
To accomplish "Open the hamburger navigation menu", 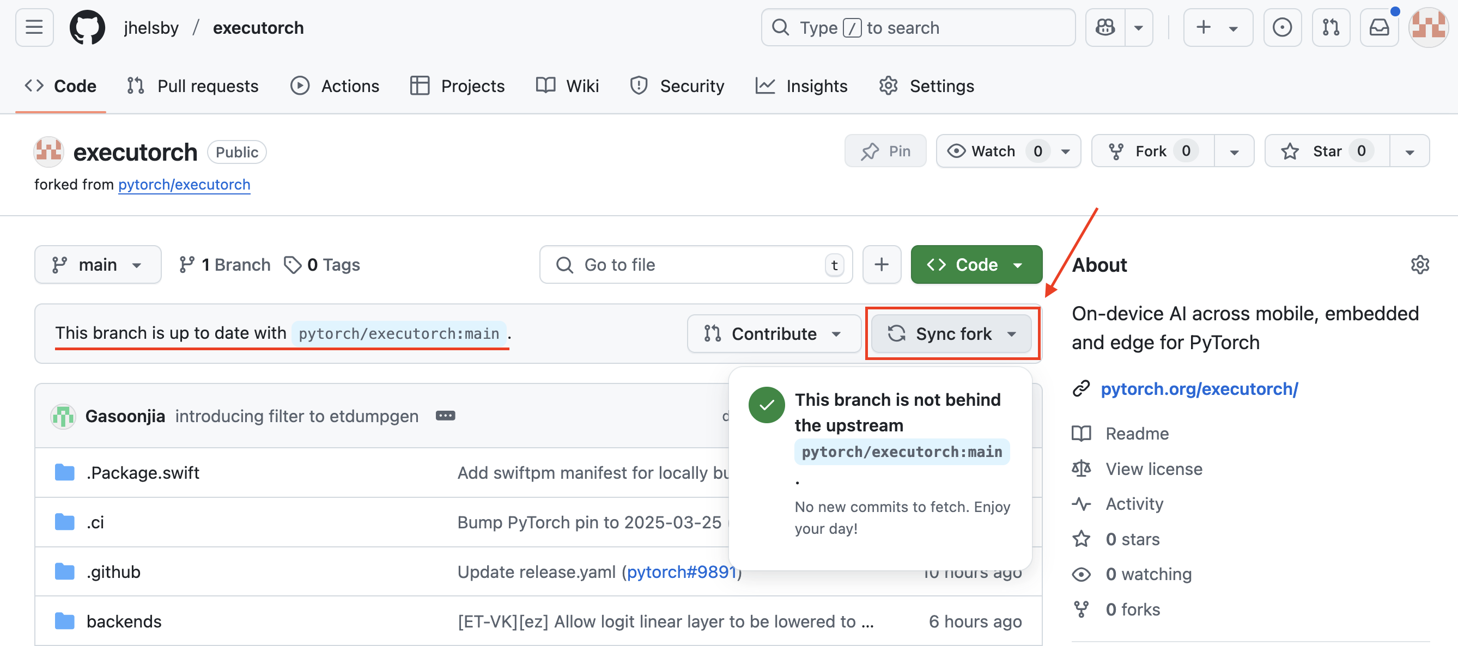I will click(x=34, y=27).
